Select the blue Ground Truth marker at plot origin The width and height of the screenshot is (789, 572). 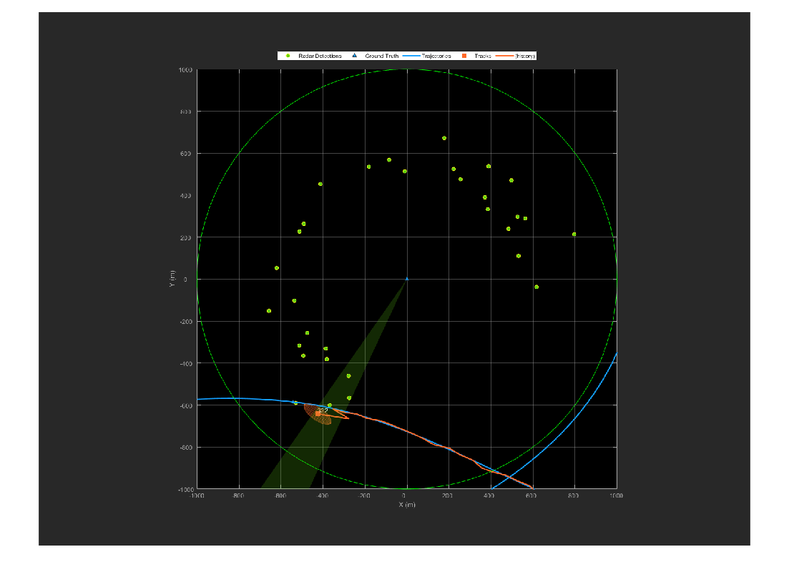point(406,279)
